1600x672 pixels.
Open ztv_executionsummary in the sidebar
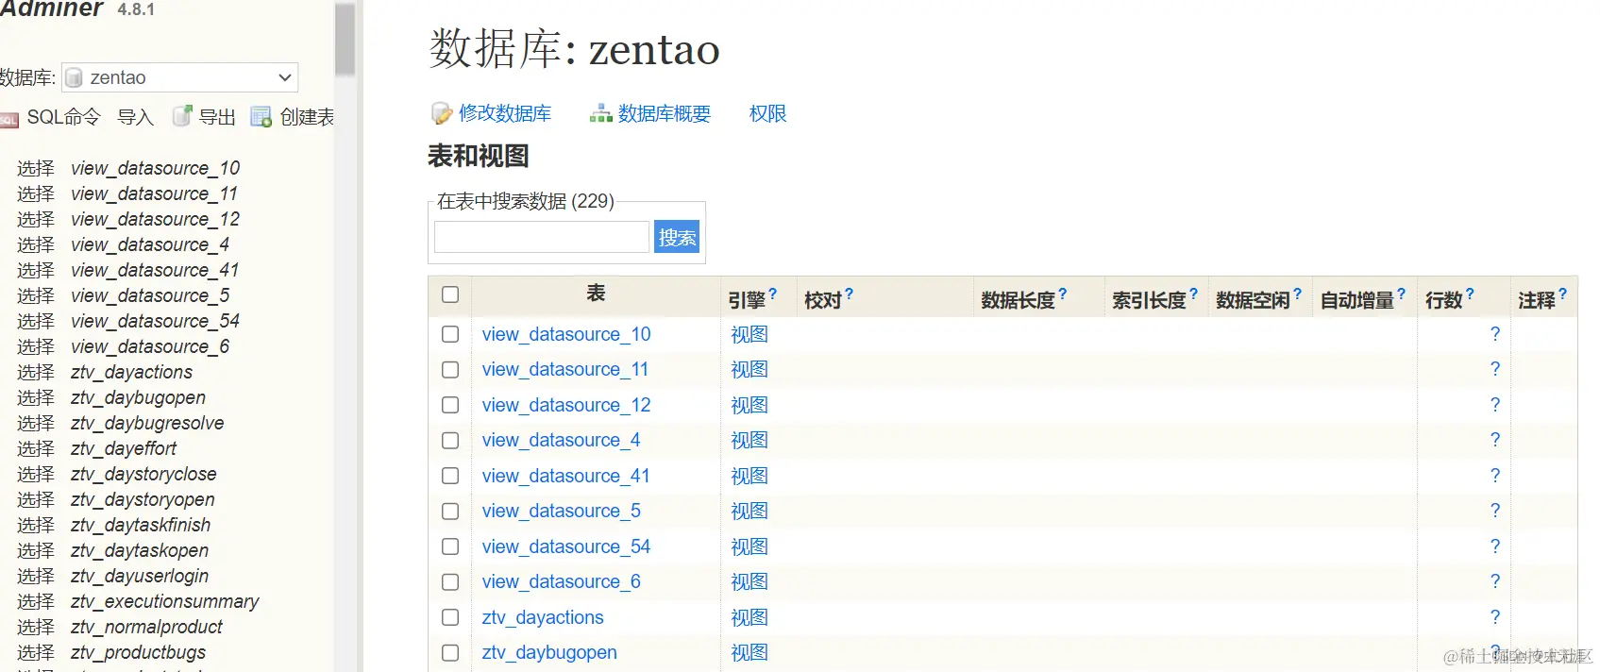tap(165, 601)
